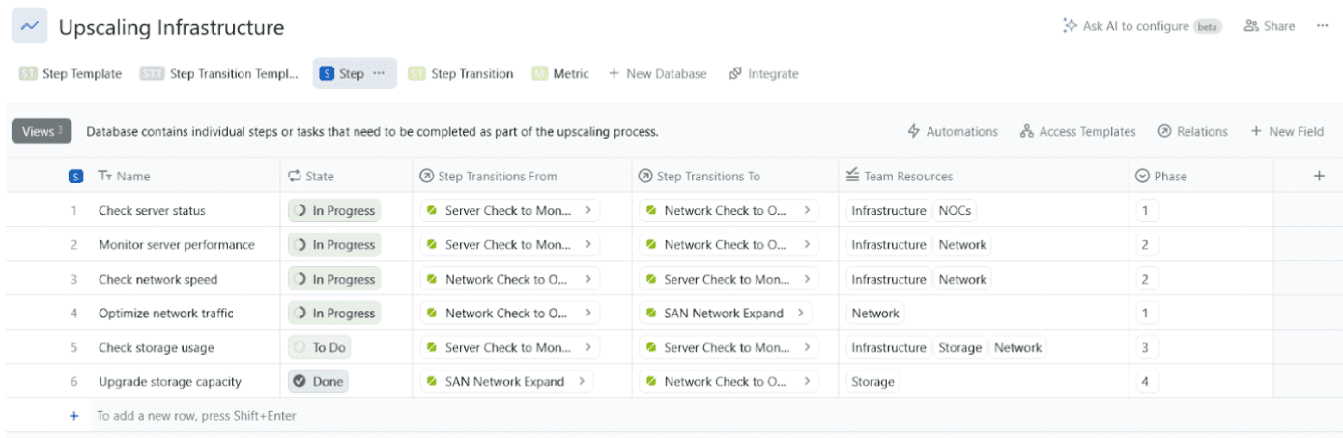The image size is (1343, 438).
Task: Switch to the Step Template tab
Action: pos(71,73)
